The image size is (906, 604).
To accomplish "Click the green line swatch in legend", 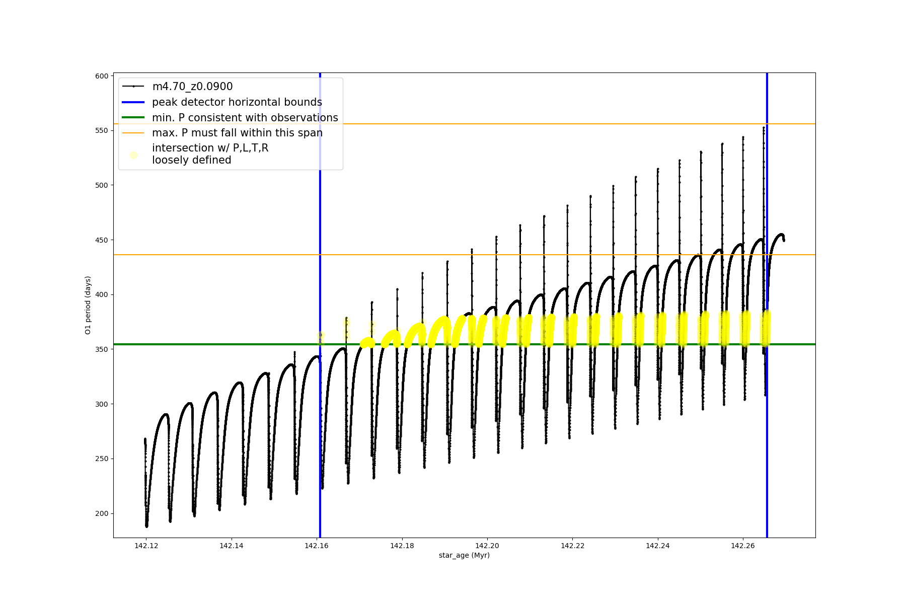I will [x=133, y=118].
